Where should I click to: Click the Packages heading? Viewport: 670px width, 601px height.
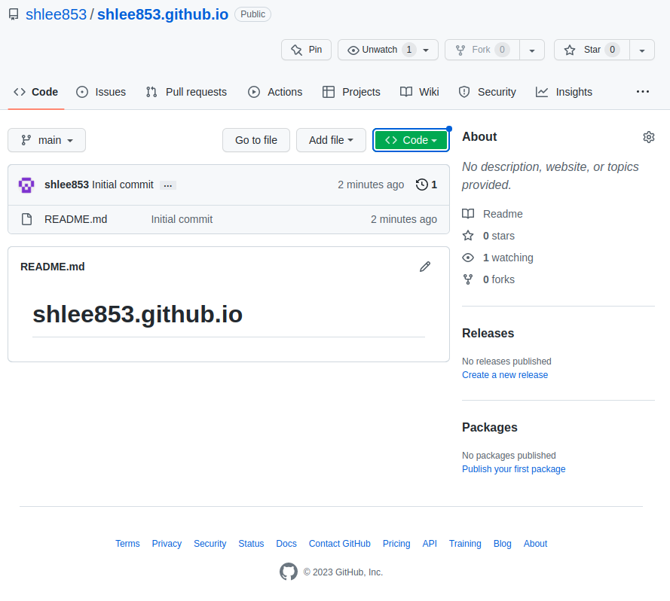(x=490, y=428)
